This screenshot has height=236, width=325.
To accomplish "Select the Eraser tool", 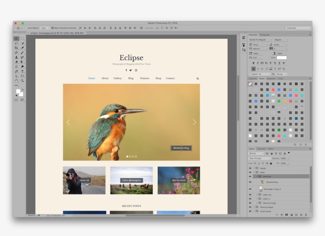I will coord(16,62).
